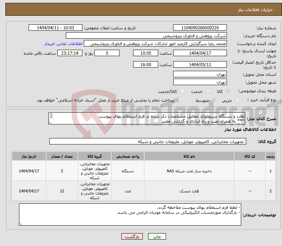This screenshot has height=246, width=282.
Task: Select the متوسط purchase type radio
Action: pos(214,99)
